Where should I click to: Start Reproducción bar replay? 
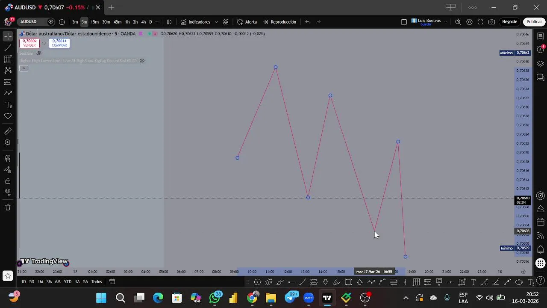pos(279,22)
